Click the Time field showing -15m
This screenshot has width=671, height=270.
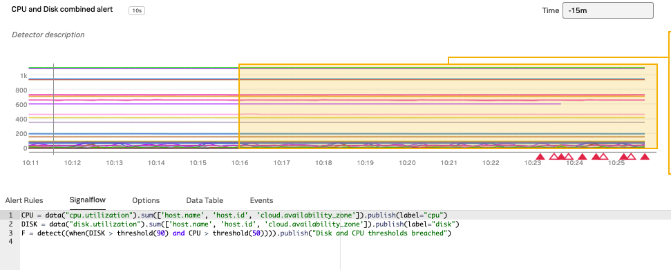[x=607, y=10]
